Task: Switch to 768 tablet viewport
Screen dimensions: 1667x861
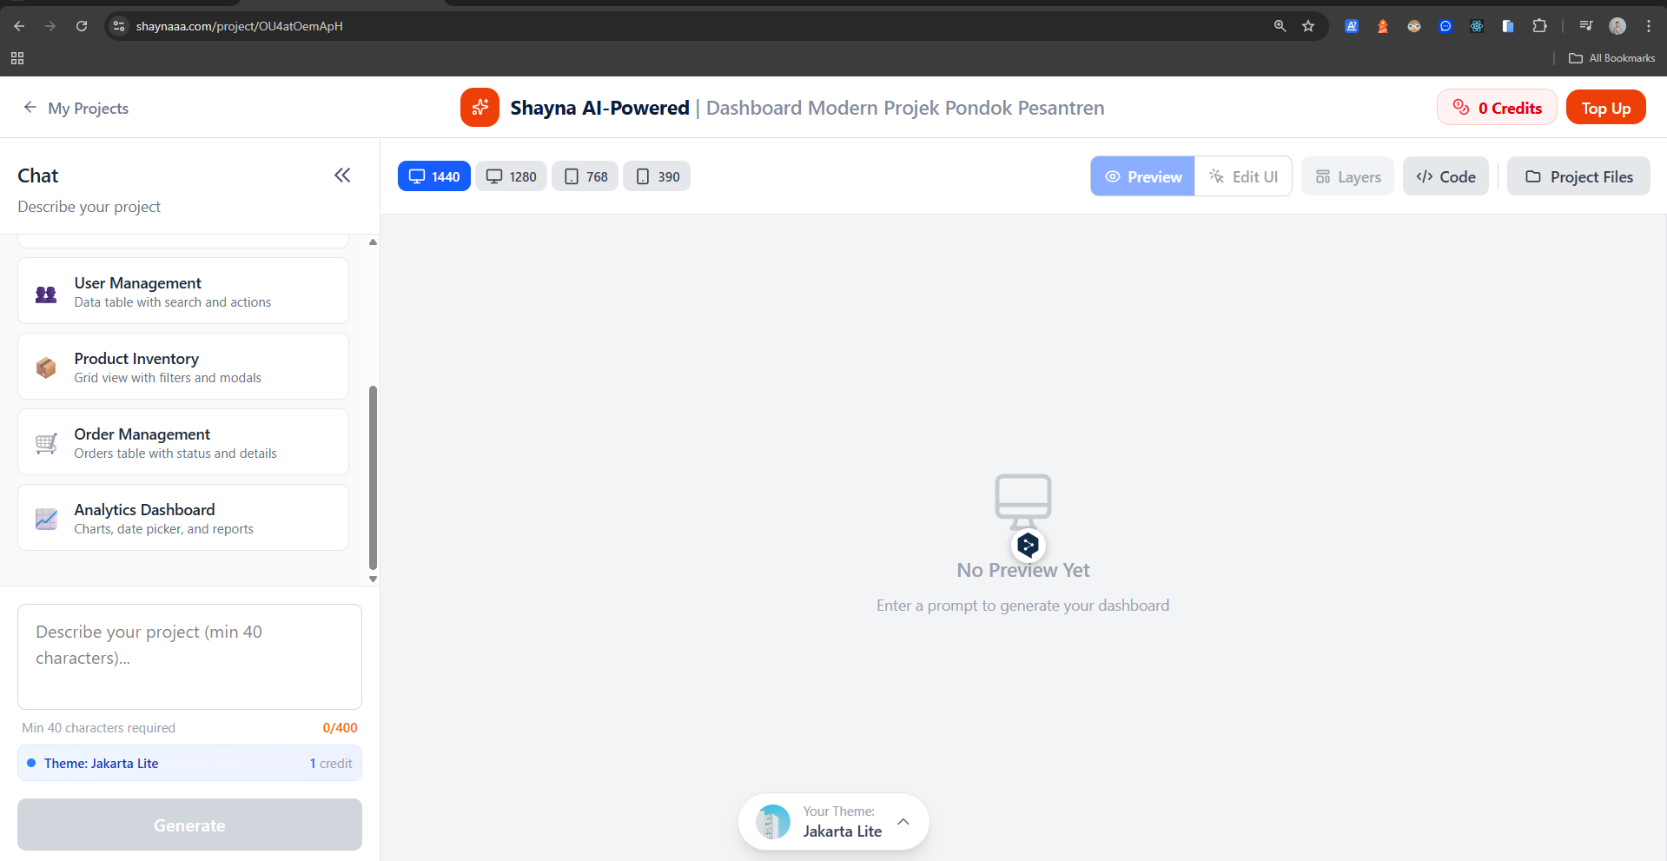Action: [x=585, y=176]
